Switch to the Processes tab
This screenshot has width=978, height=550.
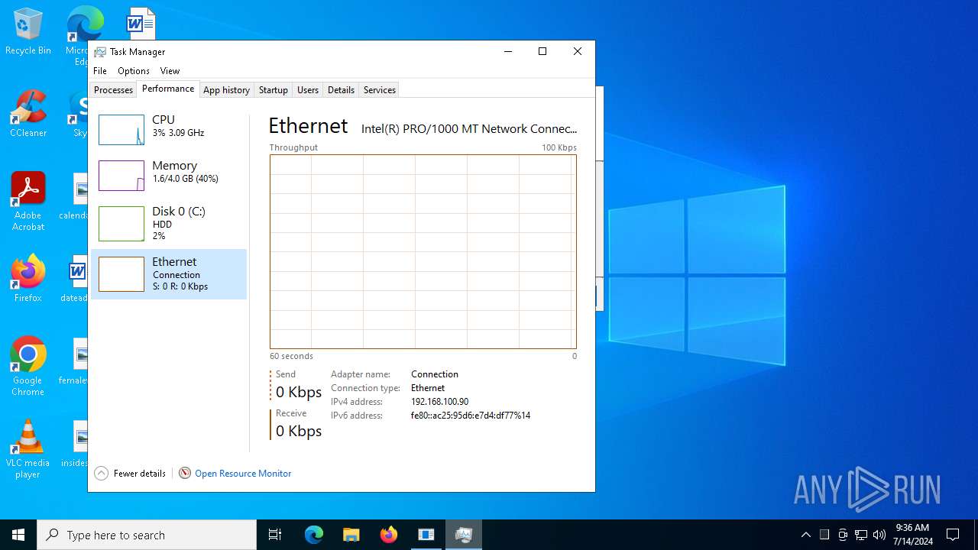113,90
